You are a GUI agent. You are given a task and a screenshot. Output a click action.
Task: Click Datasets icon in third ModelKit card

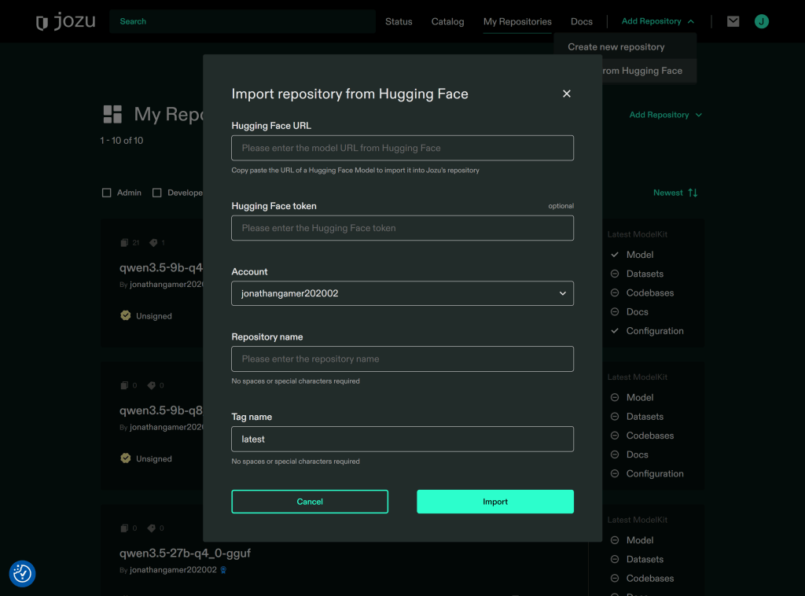615,559
